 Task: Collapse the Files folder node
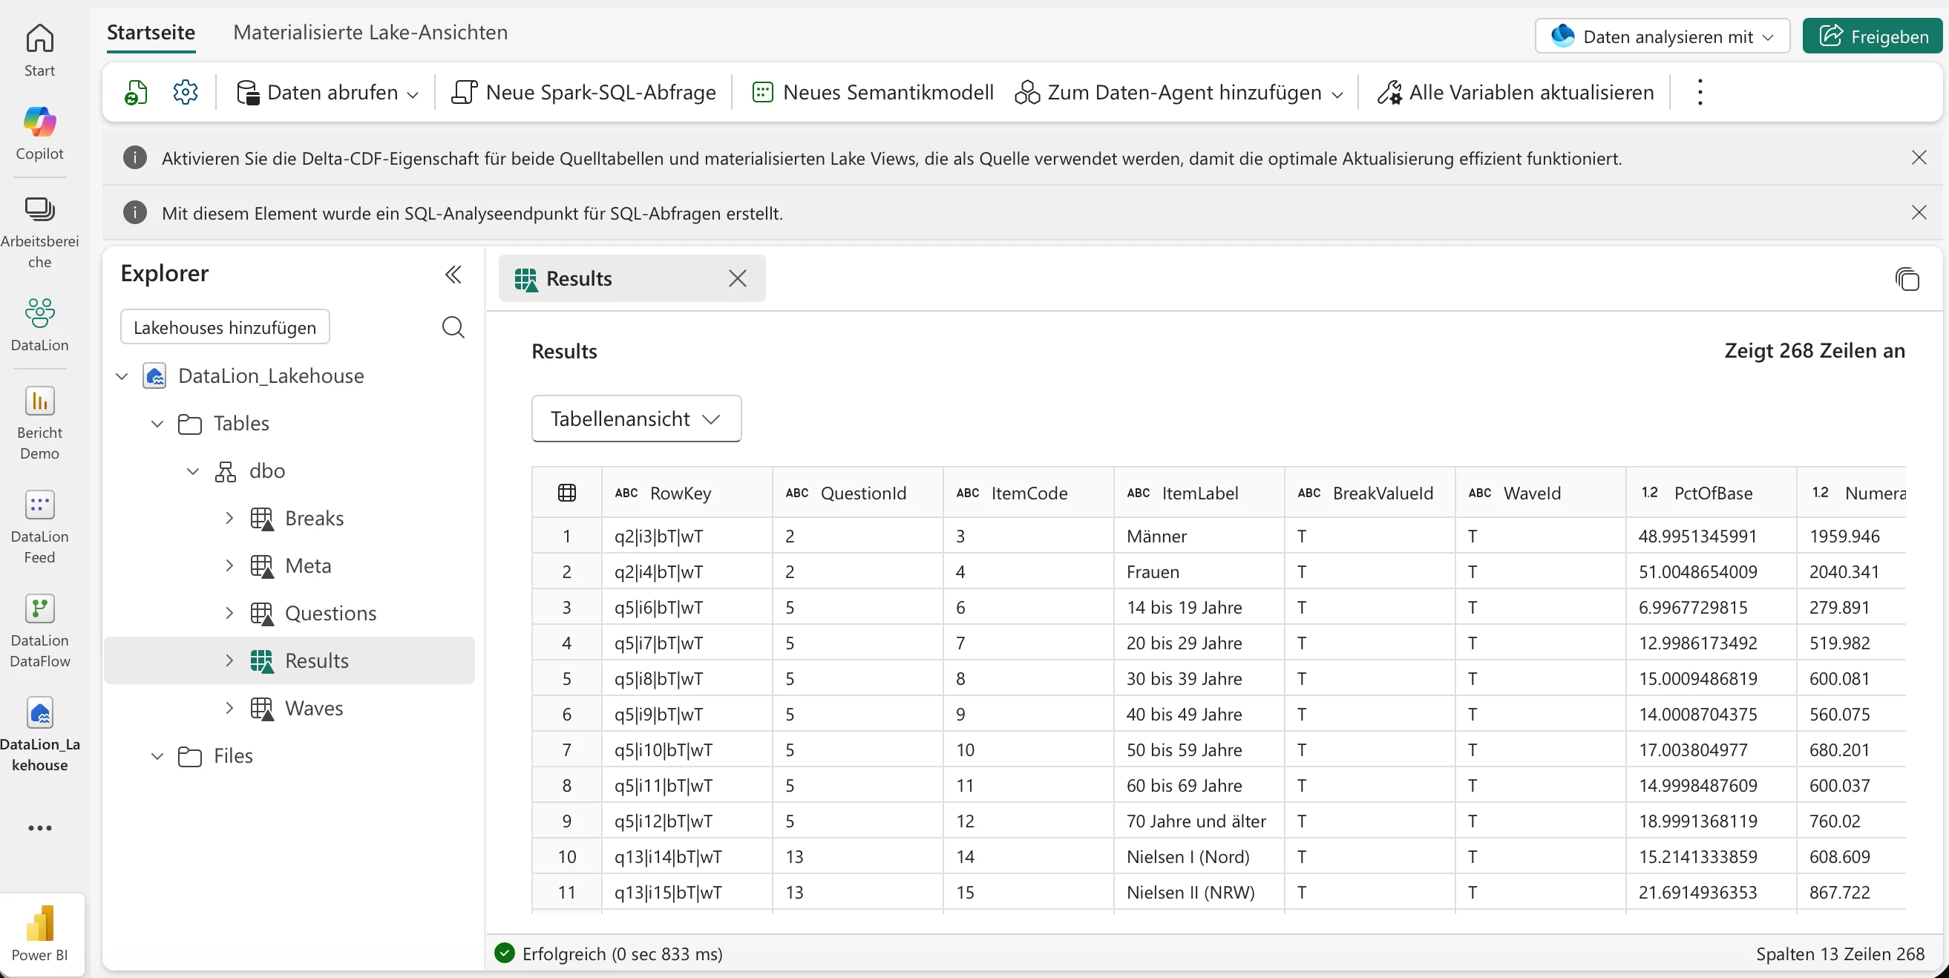pos(157,755)
